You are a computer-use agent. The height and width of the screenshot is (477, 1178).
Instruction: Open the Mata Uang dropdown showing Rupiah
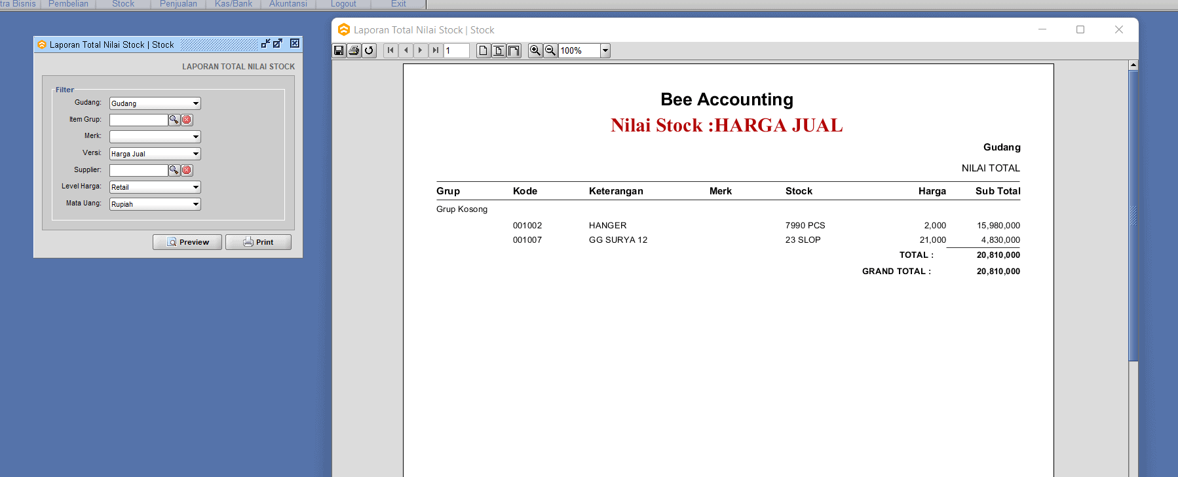[195, 204]
